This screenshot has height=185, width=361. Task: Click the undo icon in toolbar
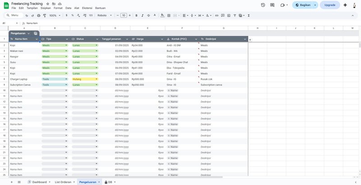[27, 15]
